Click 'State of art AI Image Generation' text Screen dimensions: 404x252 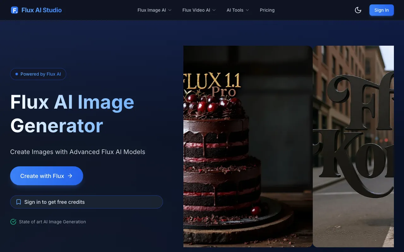click(52, 222)
